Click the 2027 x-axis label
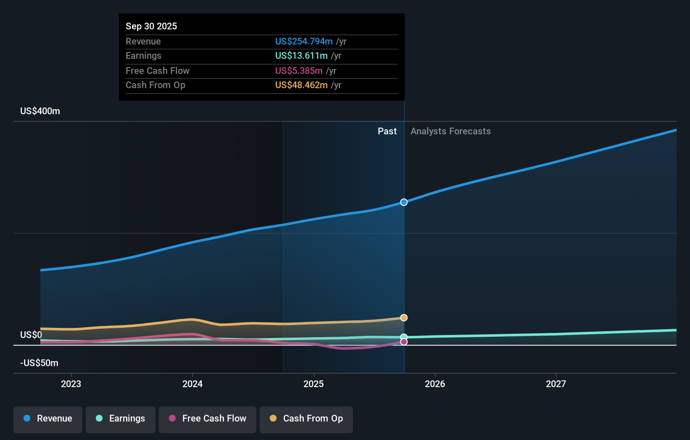The image size is (690, 440). tap(556, 384)
